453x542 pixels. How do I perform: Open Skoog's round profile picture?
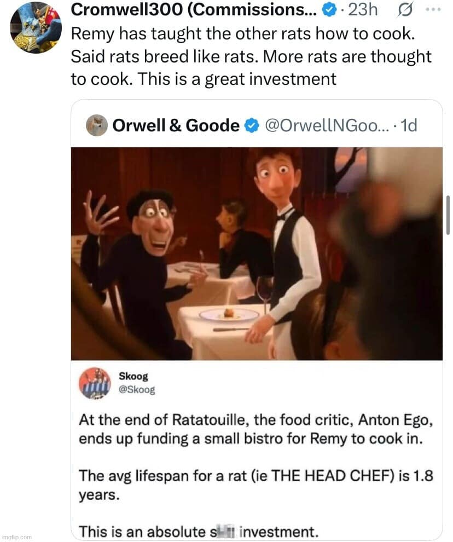(x=95, y=383)
